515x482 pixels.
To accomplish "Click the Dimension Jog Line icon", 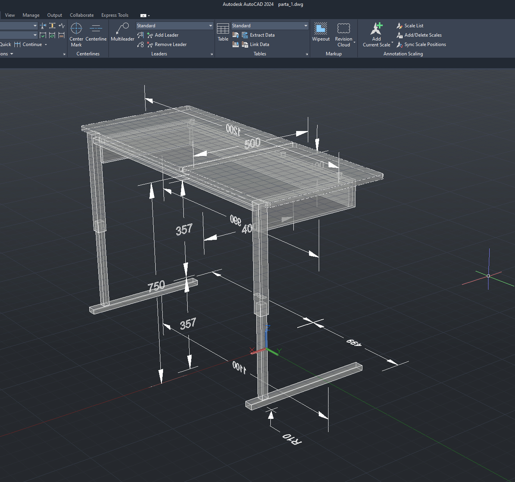I will click(x=62, y=26).
